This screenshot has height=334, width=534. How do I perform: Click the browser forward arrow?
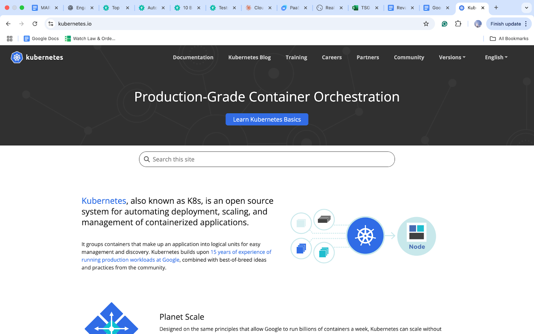pos(21,24)
